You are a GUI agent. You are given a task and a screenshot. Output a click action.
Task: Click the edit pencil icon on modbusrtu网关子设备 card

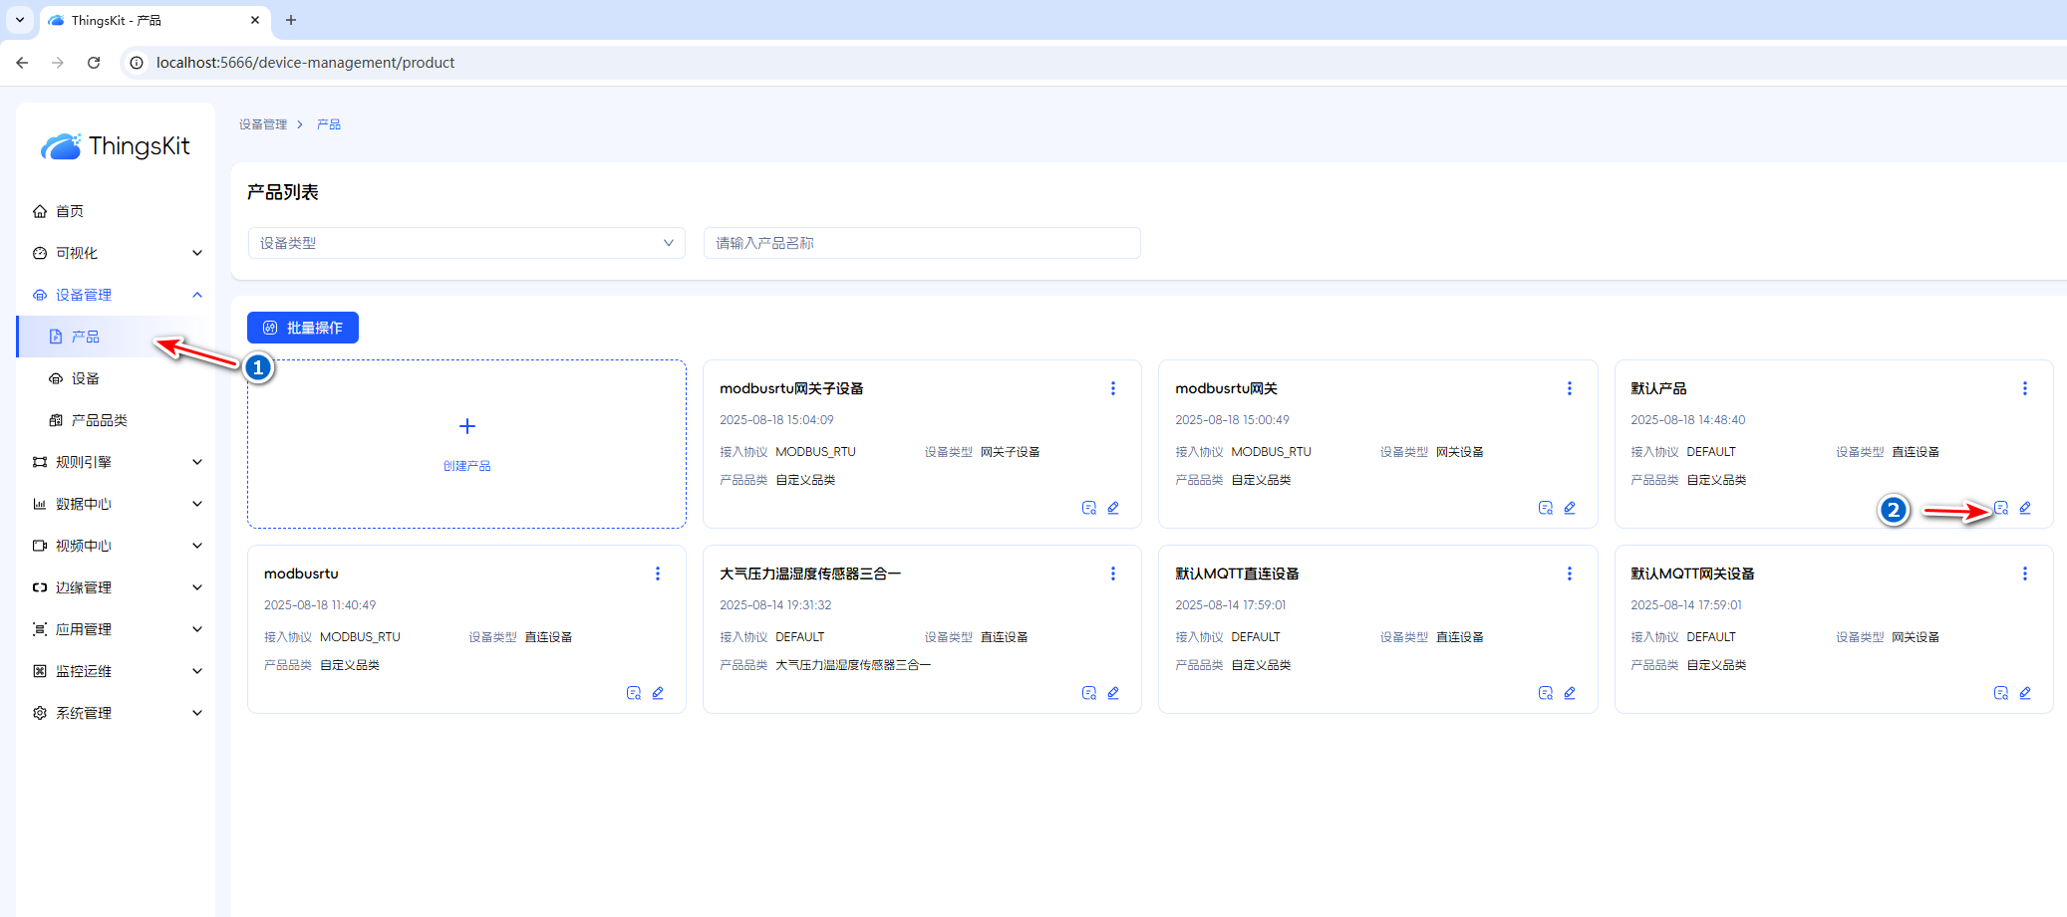pos(1113,508)
